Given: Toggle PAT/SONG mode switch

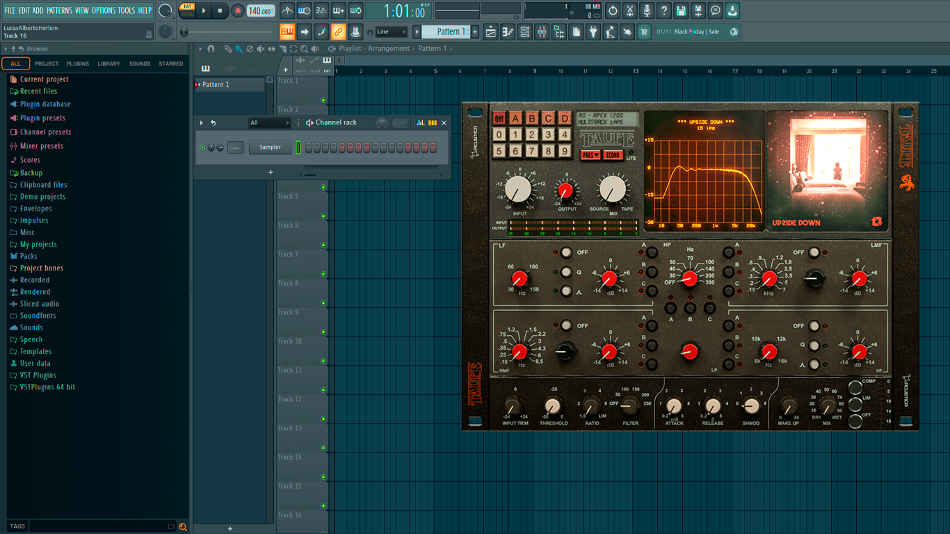Looking at the screenshot, I should pyautogui.click(x=187, y=10).
